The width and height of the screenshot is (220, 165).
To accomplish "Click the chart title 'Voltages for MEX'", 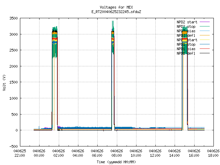I will pos(116,7).
